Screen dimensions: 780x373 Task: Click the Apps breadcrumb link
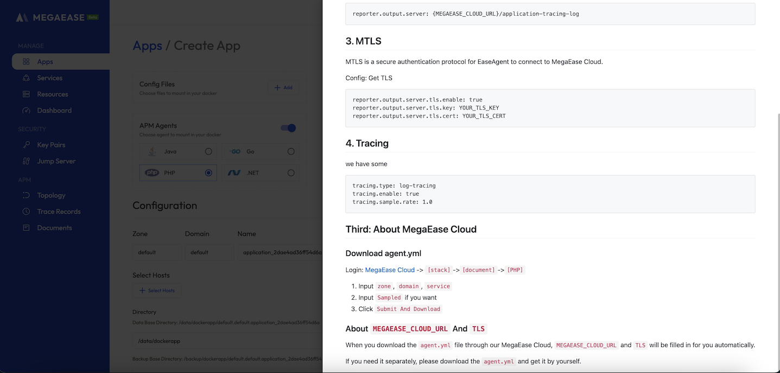click(147, 46)
